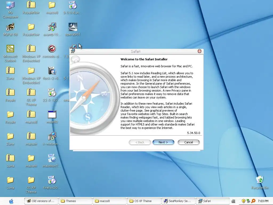This screenshot has width=273, height=205.
Task: Activate the Safari taskbar button
Action: point(212,201)
